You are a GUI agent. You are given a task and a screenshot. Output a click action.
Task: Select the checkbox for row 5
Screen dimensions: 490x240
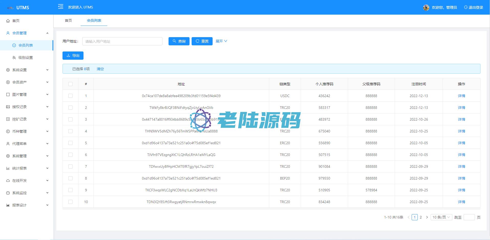70,143
